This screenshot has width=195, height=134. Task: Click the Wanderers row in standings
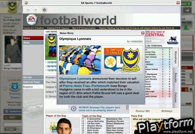point(159,74)
